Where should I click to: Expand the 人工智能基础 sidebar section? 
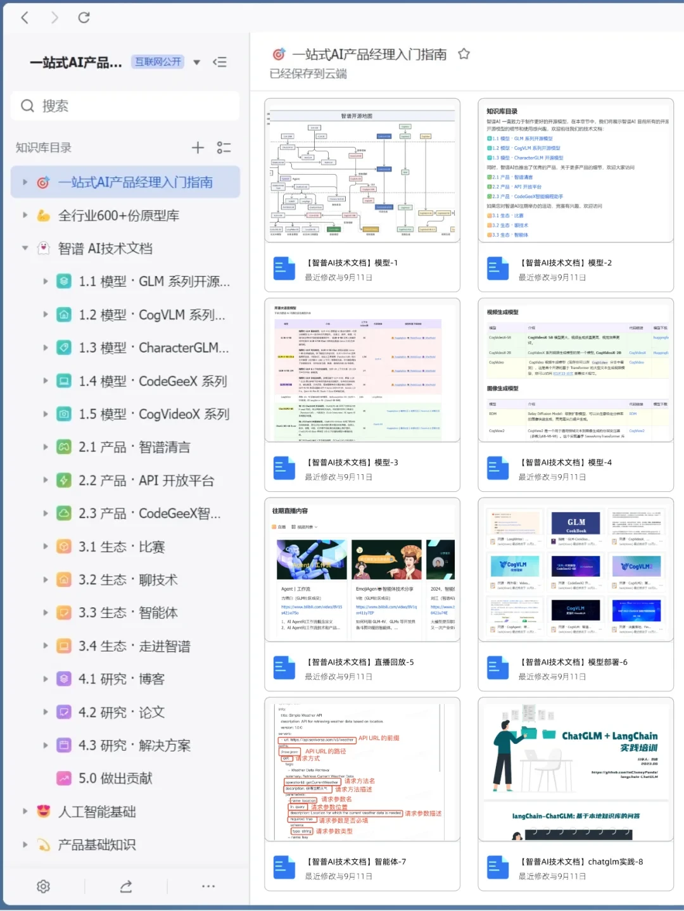click(x=25, y=811)
